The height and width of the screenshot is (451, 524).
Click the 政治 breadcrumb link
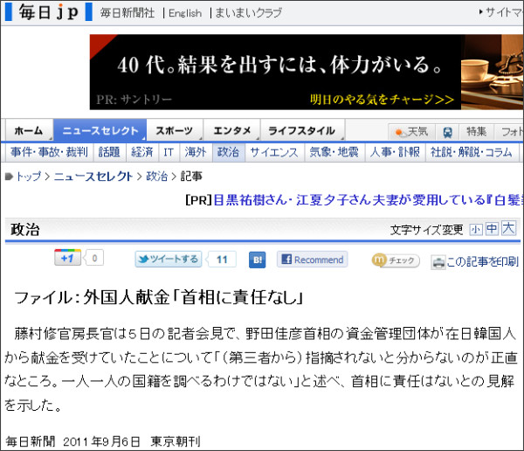(156, 177)
